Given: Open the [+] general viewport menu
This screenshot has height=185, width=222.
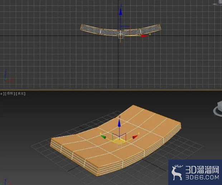Looking at the screenshot, I should [2, 94].
